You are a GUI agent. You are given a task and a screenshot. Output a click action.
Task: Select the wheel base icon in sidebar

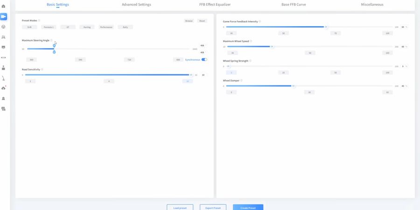4,17
